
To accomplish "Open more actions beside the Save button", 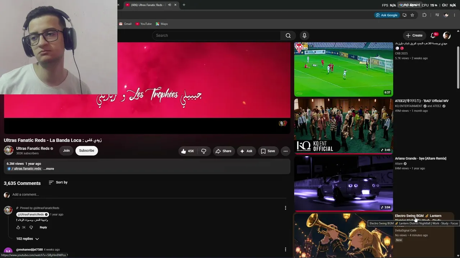I will point(285,151).
